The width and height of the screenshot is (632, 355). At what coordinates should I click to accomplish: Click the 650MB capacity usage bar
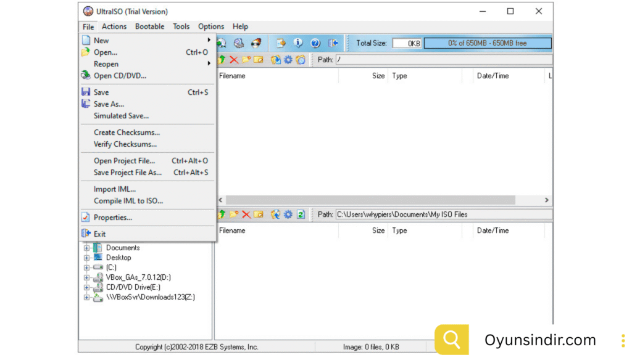pos(487,43)
